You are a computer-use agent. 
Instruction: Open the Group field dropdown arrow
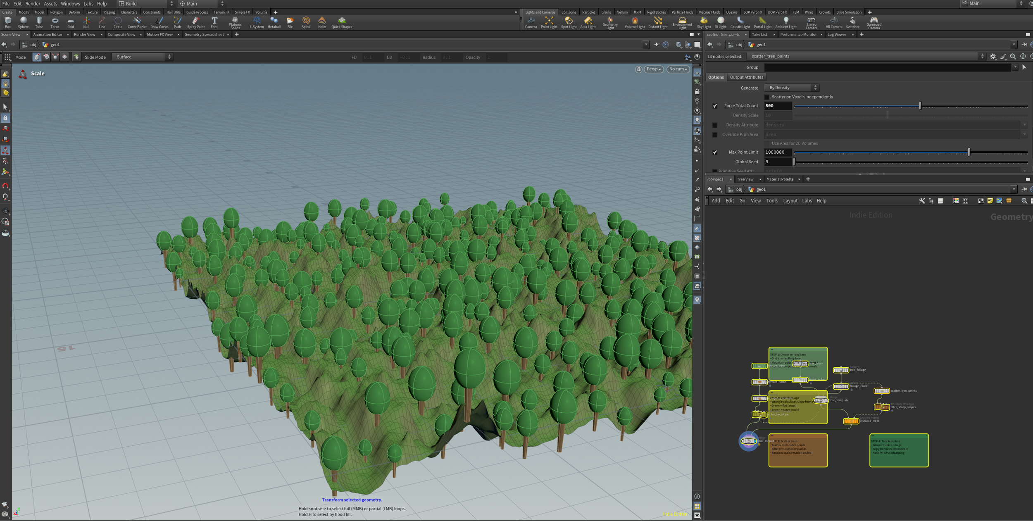tap(1015, 67)
